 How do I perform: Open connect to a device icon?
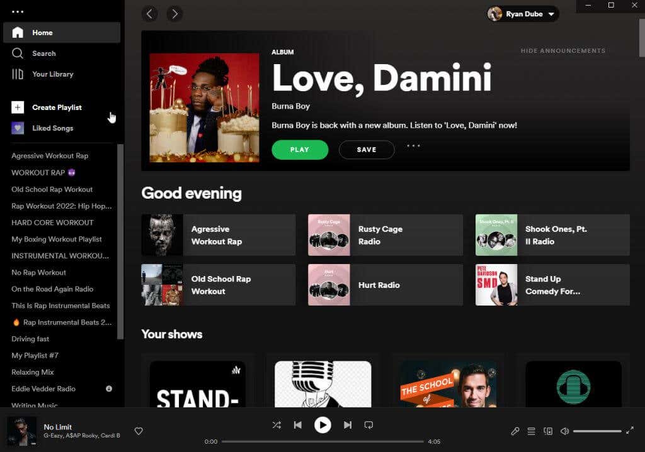(548, 431)
